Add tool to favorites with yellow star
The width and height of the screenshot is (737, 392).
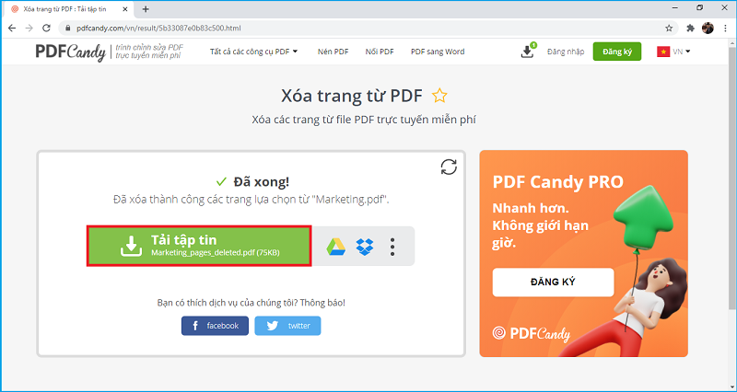(439, 96)
